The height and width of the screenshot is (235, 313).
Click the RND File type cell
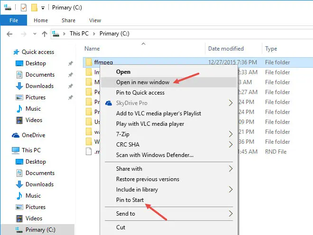click(x=276, y=152)
